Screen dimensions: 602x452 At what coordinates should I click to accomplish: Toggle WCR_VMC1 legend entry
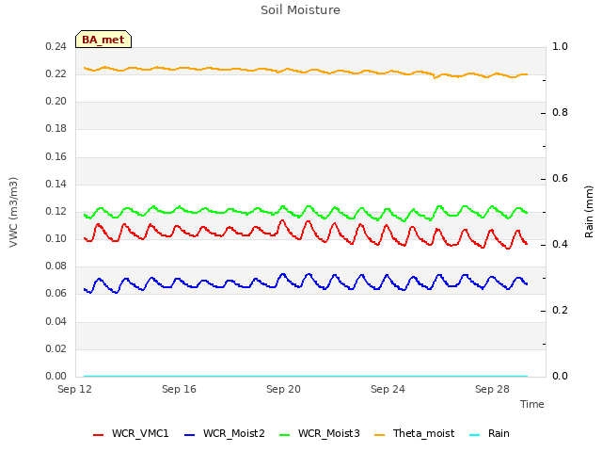[131, 433]
